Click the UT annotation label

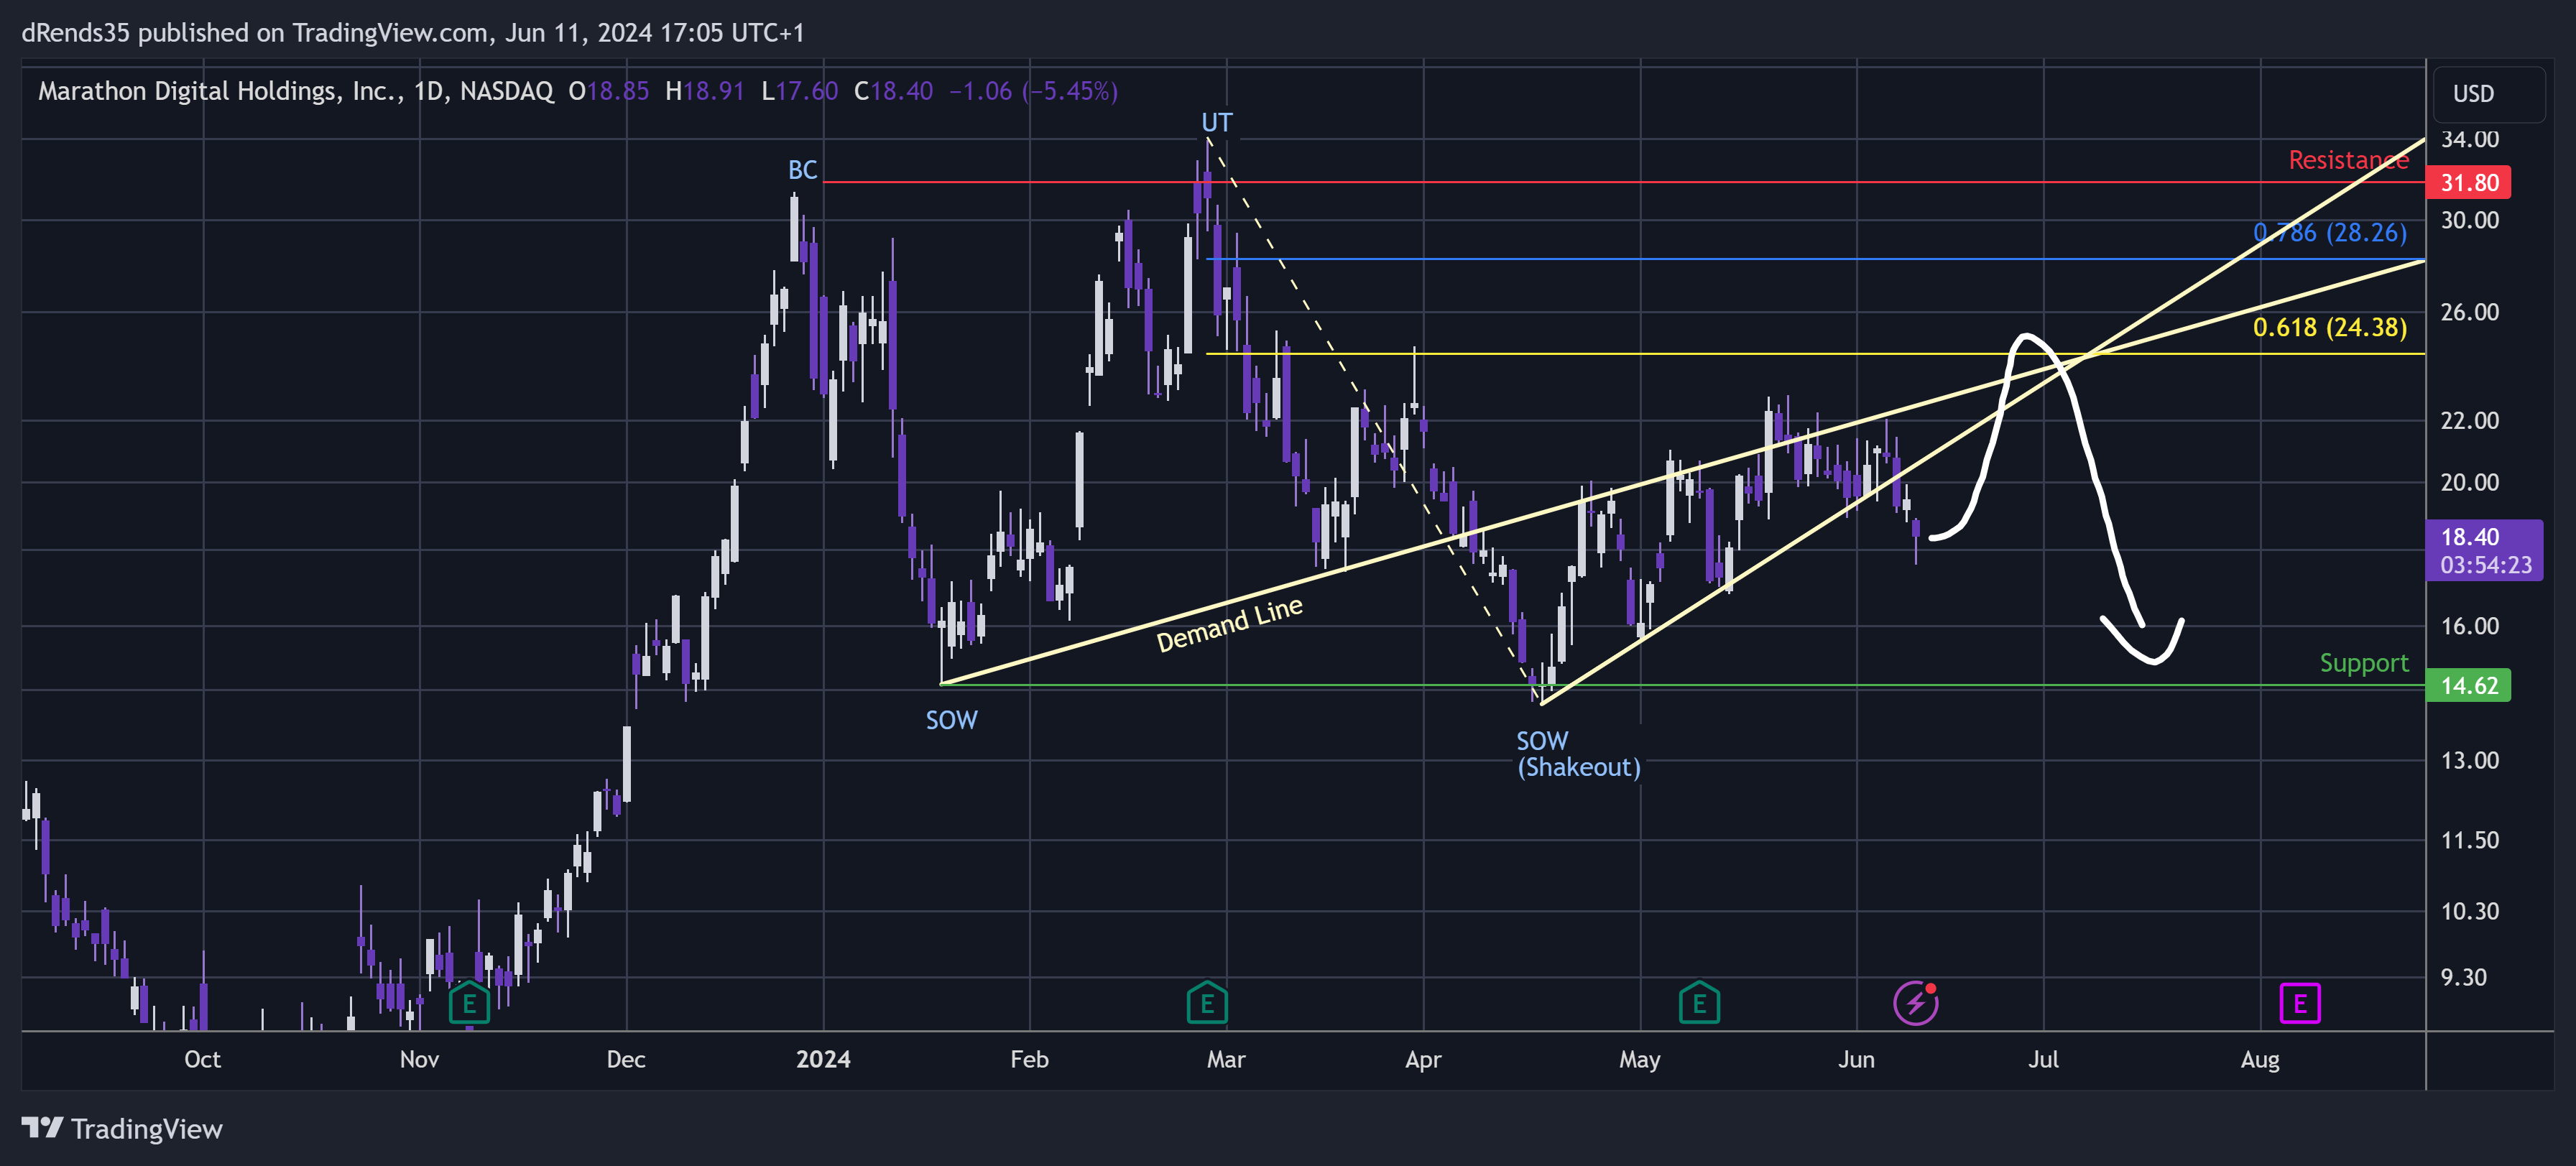[x=1216, y=123]
